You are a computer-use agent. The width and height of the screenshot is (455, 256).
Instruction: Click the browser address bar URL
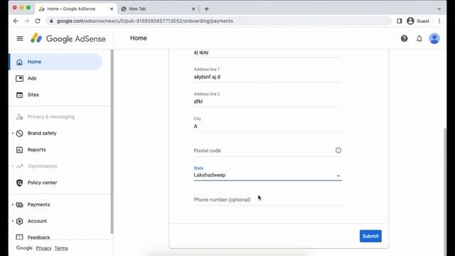[x=145, y=21]
